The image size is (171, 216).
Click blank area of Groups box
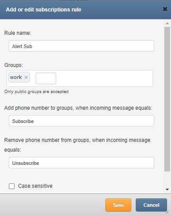pyautogui.click(x=104, y=78)
